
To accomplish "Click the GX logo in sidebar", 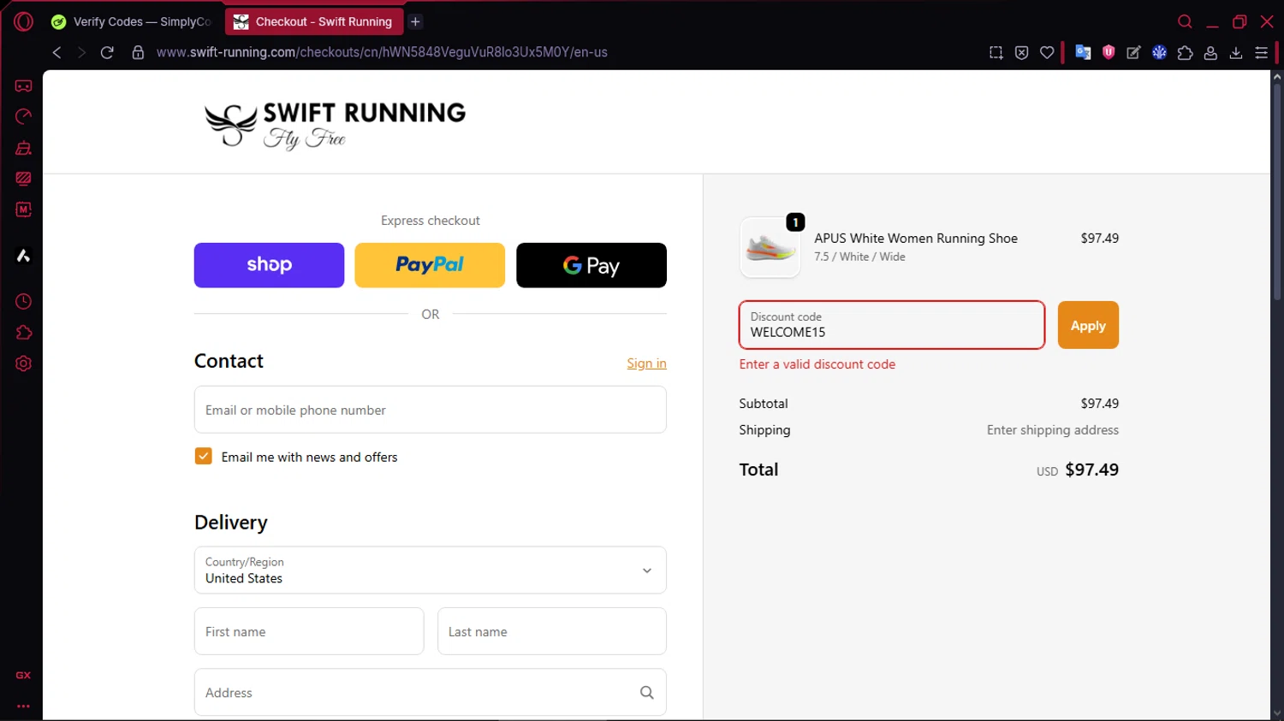I will [x=23, y=676].
